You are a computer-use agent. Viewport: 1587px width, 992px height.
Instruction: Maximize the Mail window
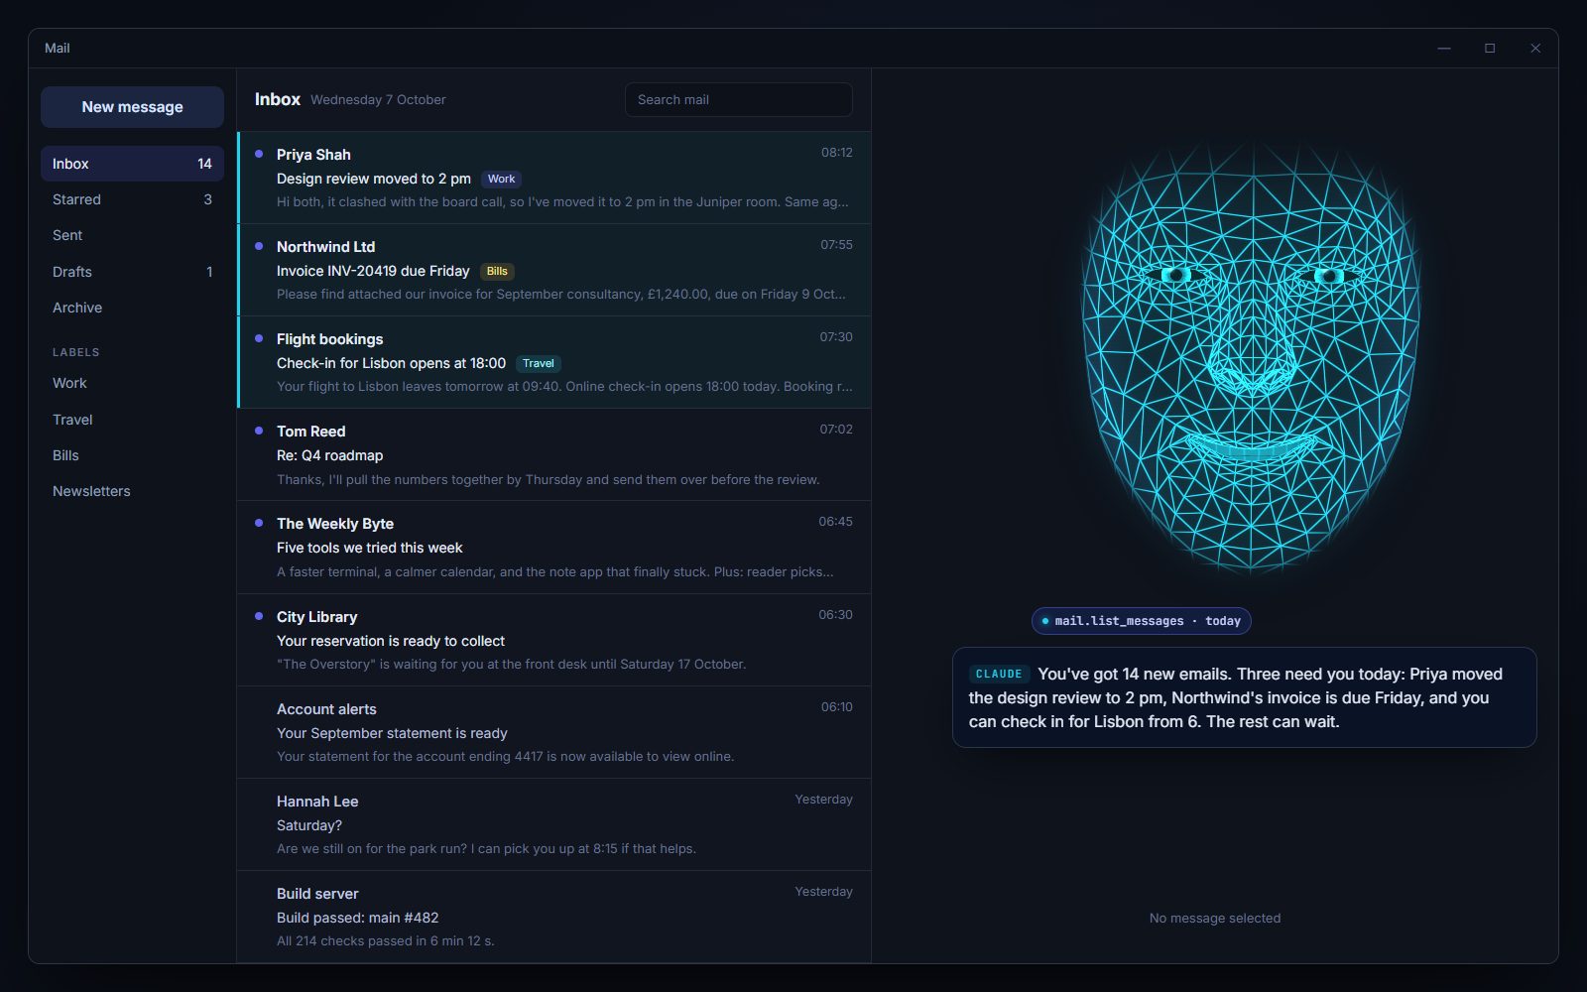pyautogui.click(x=1490, y=48)
